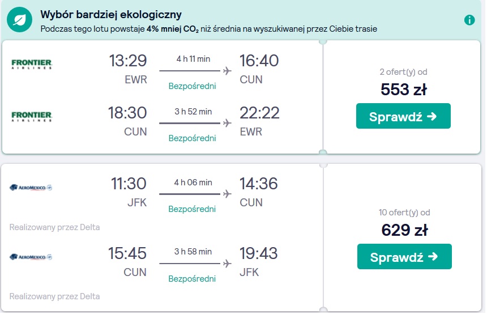Click Bezpośredni under the 4 h 06 min flight
The width and height of the screenshot is (487, 314).
click(x=192, y=209)
